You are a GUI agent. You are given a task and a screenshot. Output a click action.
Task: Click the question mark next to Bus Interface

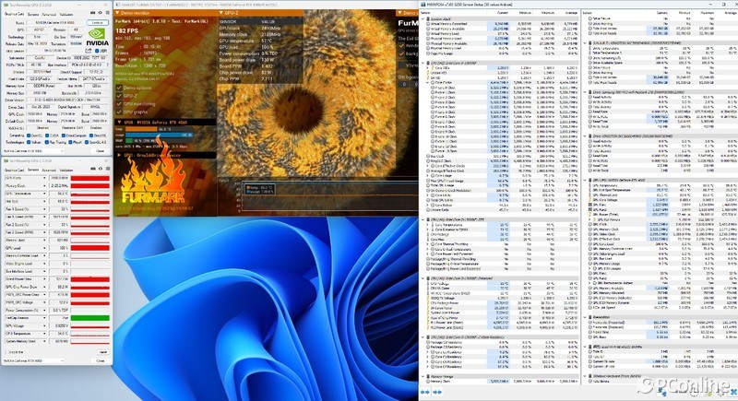point(107,65)
